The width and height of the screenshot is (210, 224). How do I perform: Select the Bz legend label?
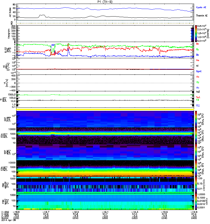pos(197,44)
